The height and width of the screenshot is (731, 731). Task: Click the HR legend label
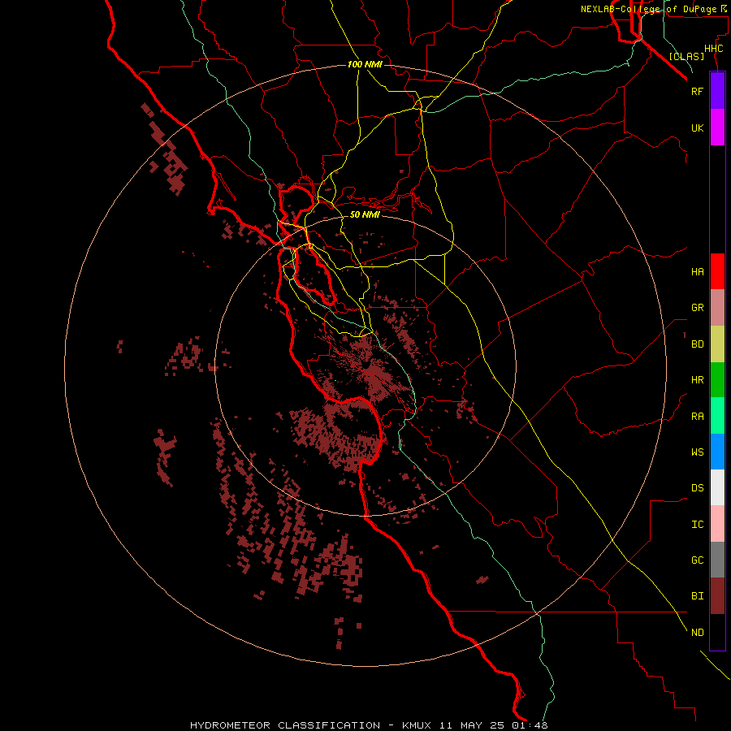pyautogui.click(x=697, y=380)
